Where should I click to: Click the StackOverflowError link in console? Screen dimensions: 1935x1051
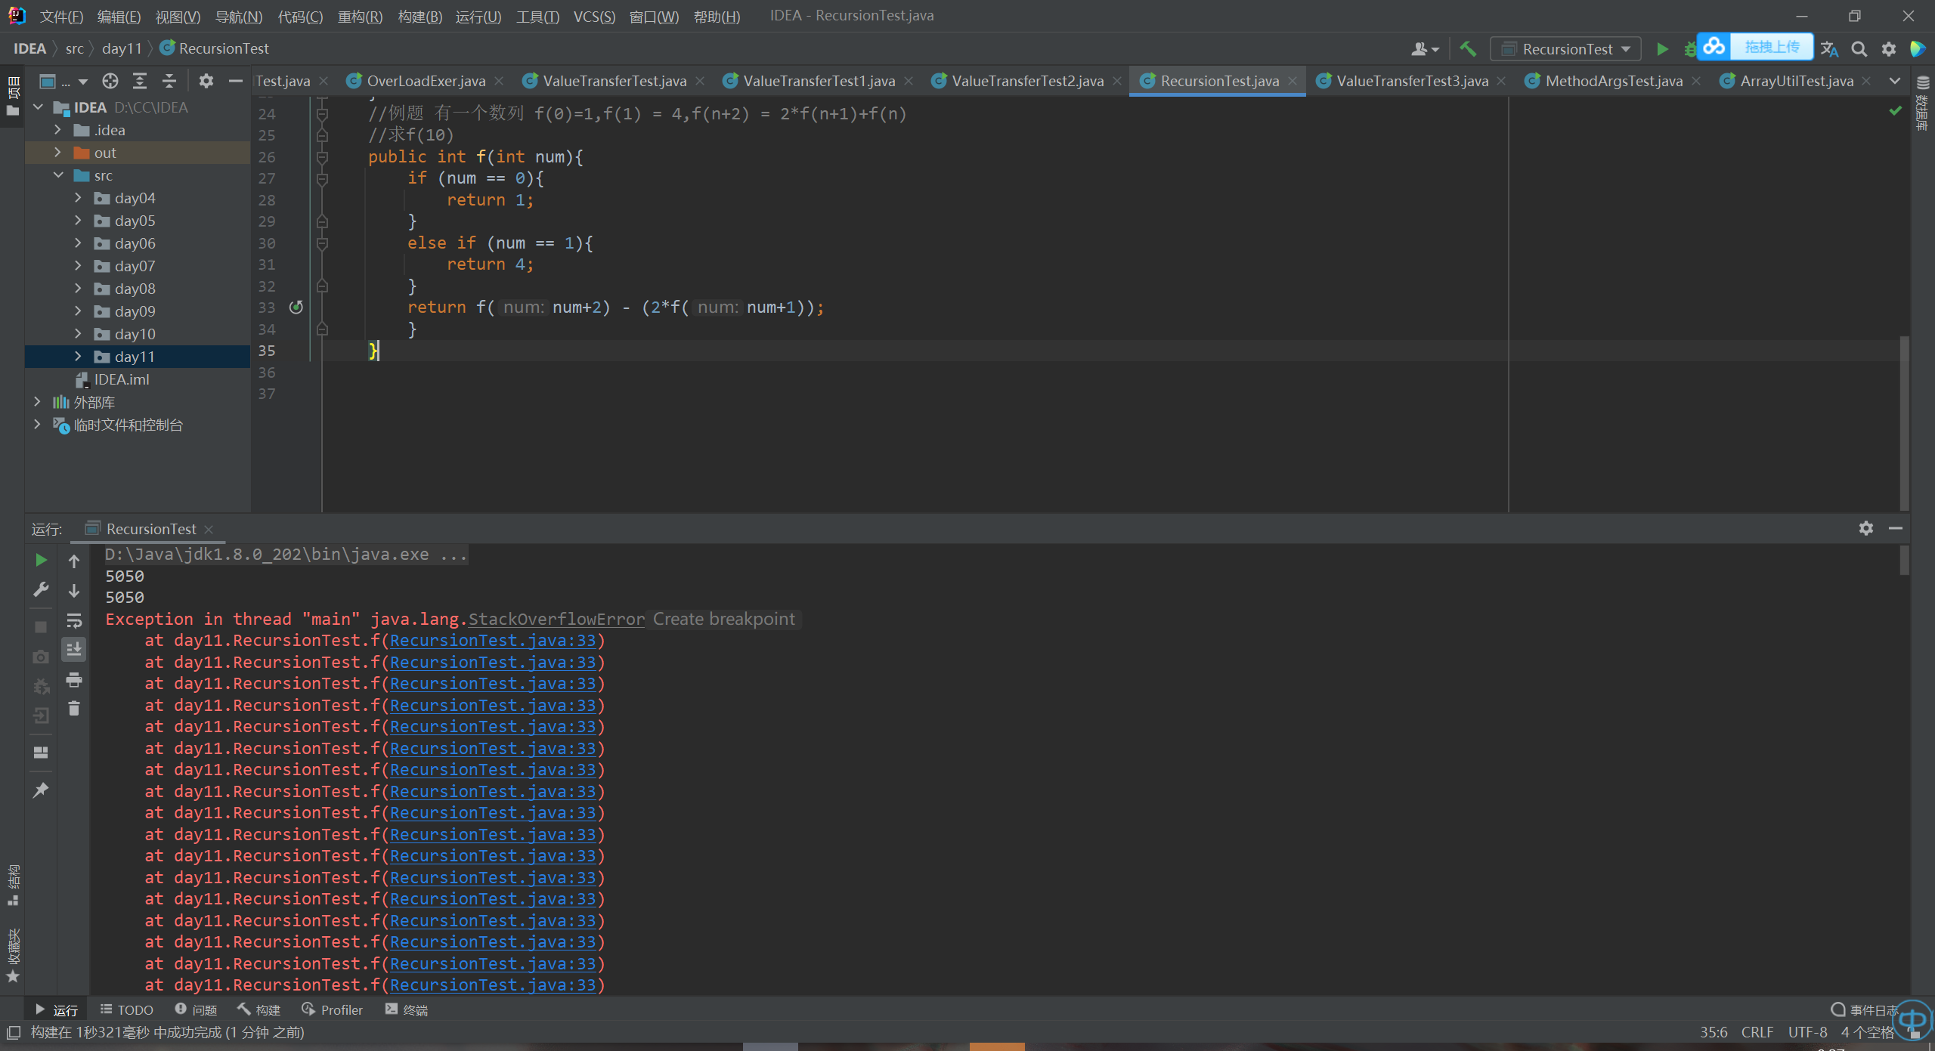click(x=556, y=619)
